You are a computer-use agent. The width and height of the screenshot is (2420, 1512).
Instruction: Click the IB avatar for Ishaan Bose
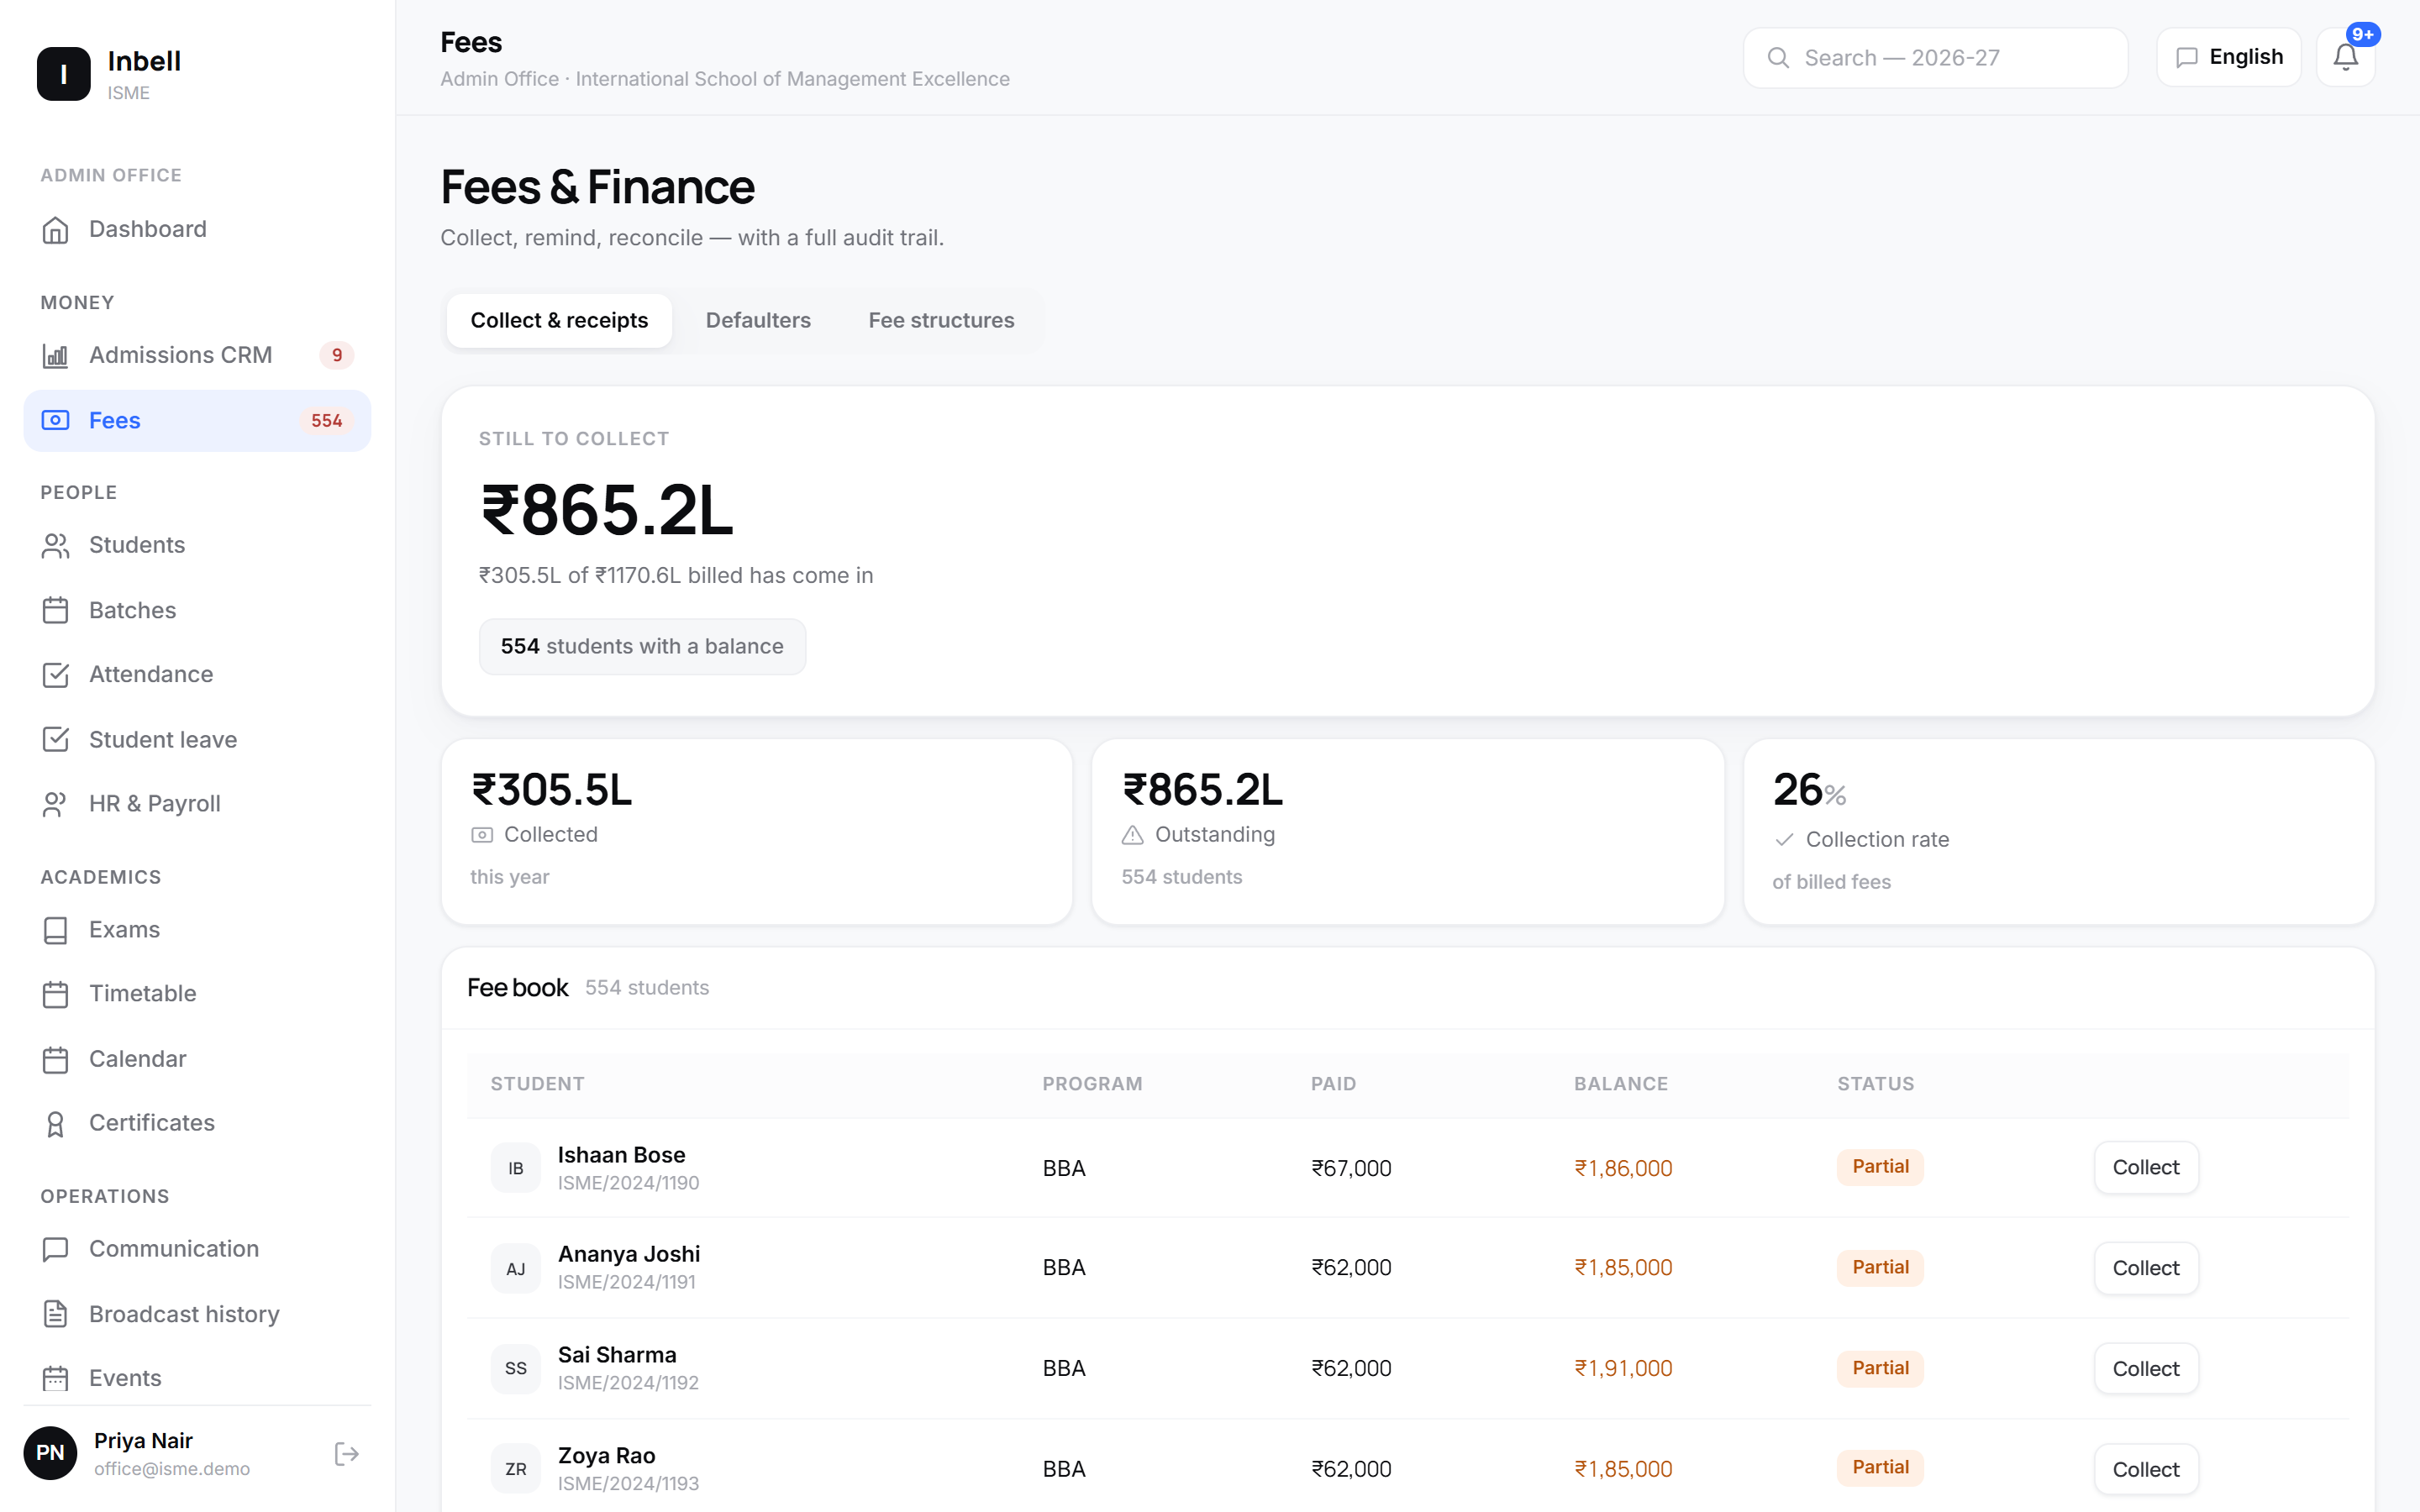[x=516, y=1168]
